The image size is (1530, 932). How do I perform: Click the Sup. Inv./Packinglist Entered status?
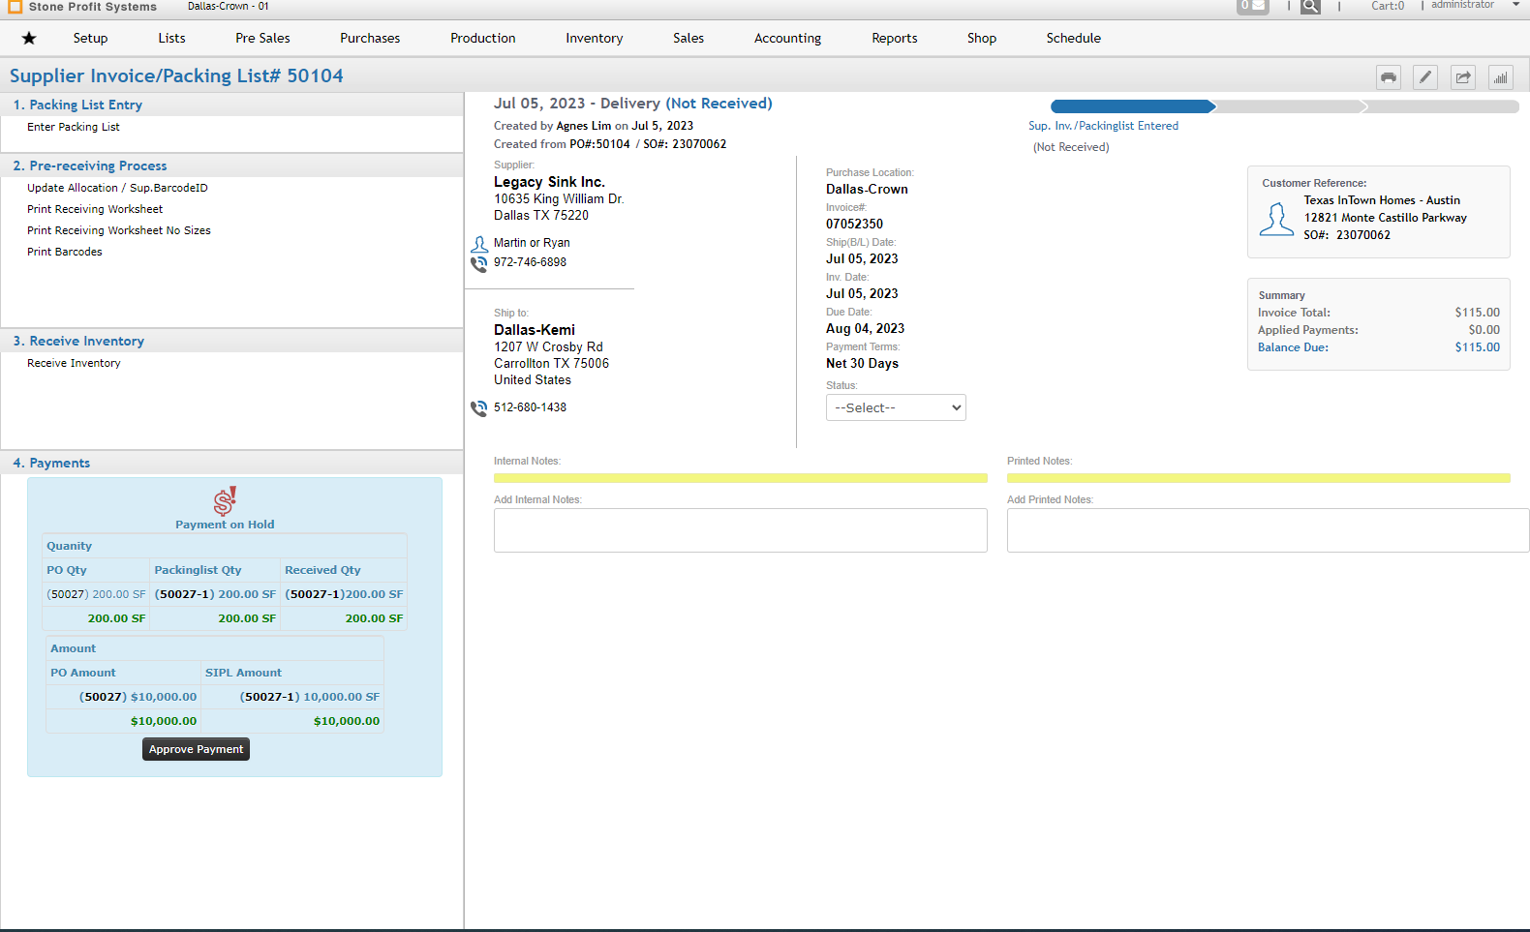coord(1103,126)
